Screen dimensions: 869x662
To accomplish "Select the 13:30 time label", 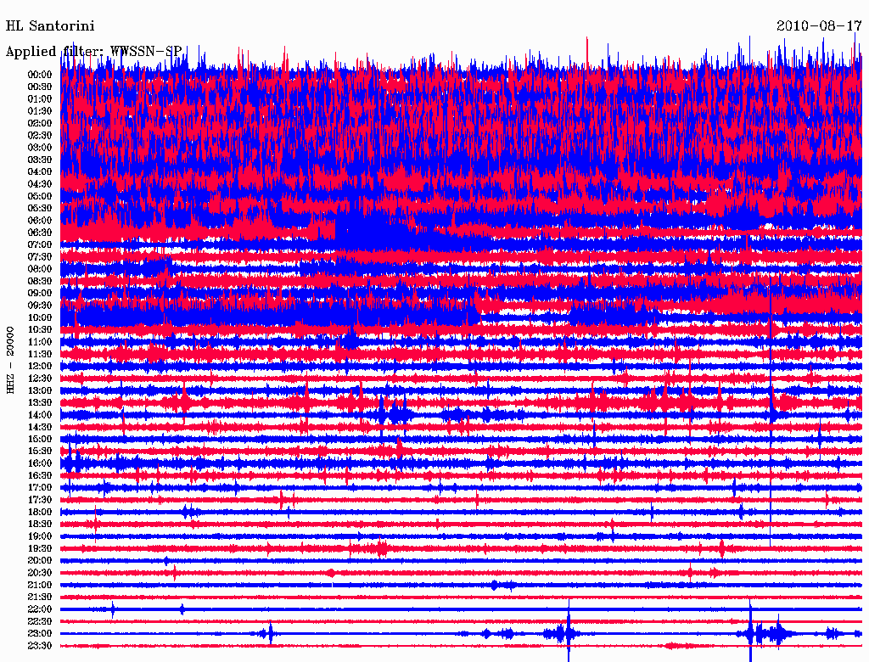I will [40, 403].
